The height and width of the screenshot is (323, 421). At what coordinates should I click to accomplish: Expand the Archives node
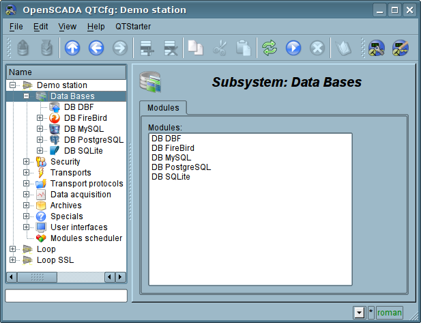[26, 206]
